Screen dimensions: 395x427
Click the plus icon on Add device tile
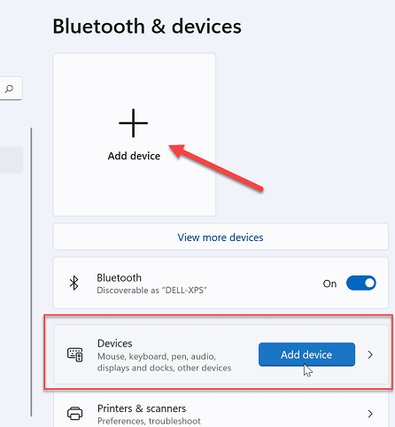134,123
